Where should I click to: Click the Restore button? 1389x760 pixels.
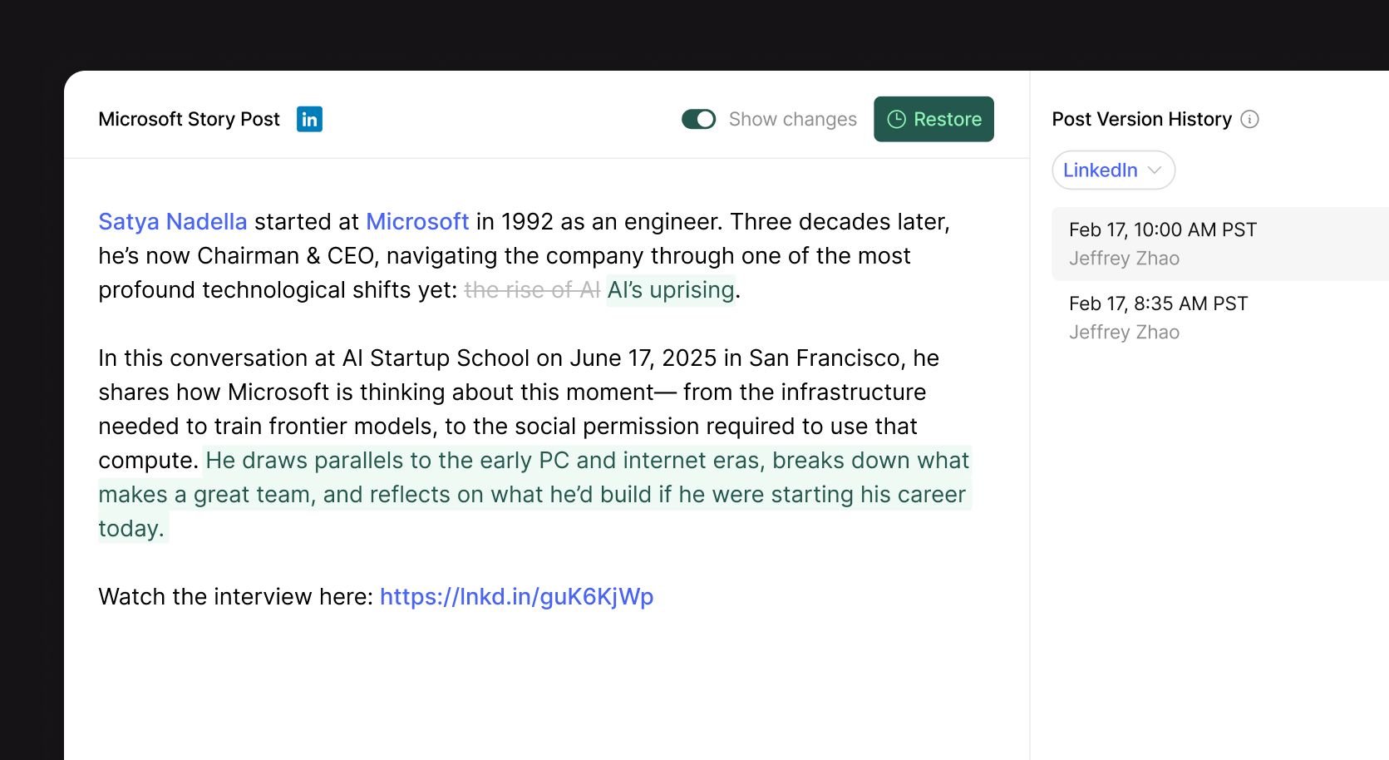click(x=933, y=119)
